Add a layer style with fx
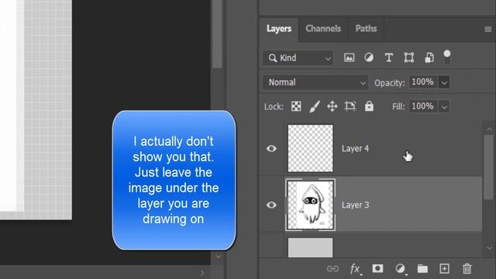 (x=356, y=269)
